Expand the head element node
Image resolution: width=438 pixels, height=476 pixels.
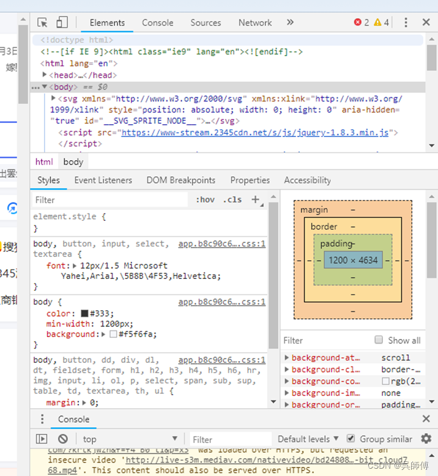45,75
